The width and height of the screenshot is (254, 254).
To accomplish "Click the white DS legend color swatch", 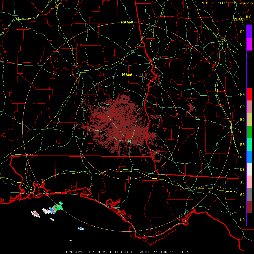I will [249, 169].
